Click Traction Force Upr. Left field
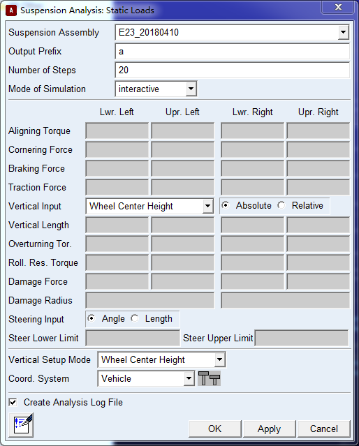 pyautogui.click(x=183, y=187)
